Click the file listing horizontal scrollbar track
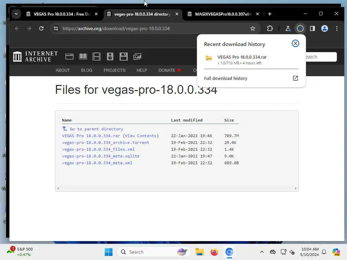Viewport: 347px width, 260px height. [x=177, y=188]
